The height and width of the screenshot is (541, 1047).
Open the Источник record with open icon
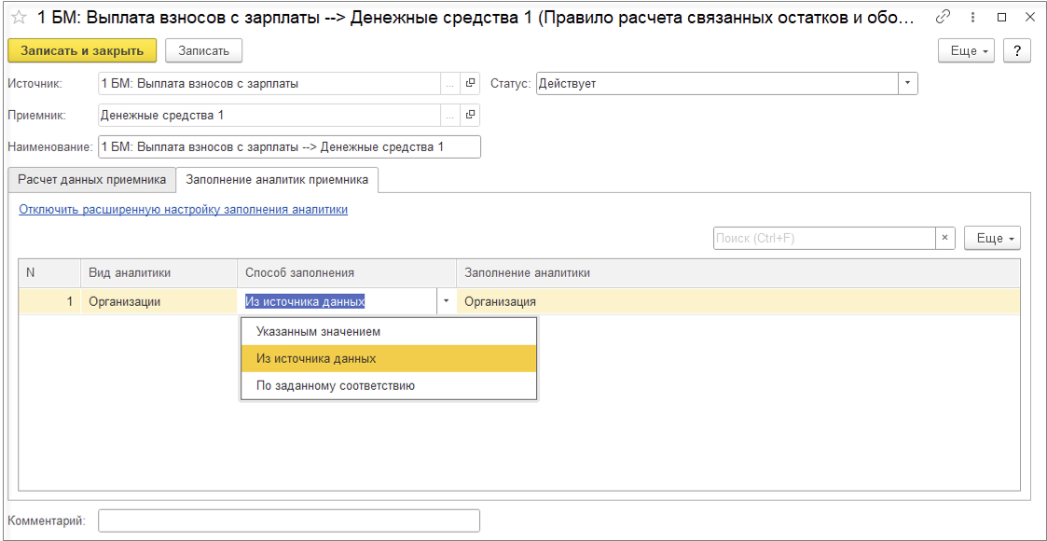point(470,84)
